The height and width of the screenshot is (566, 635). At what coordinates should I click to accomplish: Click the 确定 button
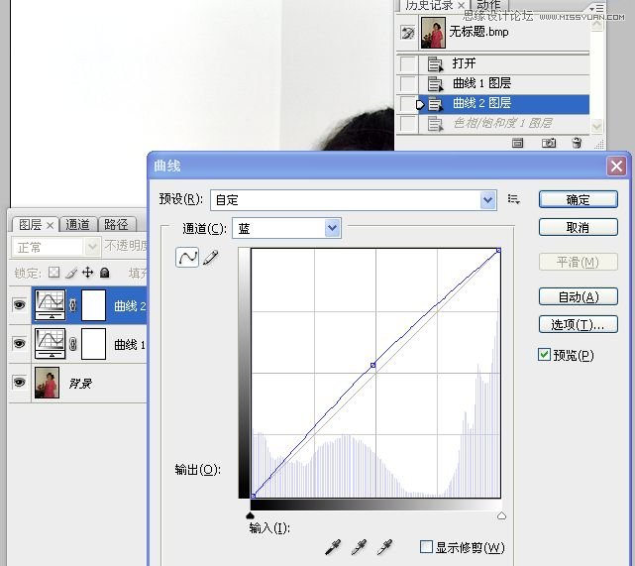579,199
